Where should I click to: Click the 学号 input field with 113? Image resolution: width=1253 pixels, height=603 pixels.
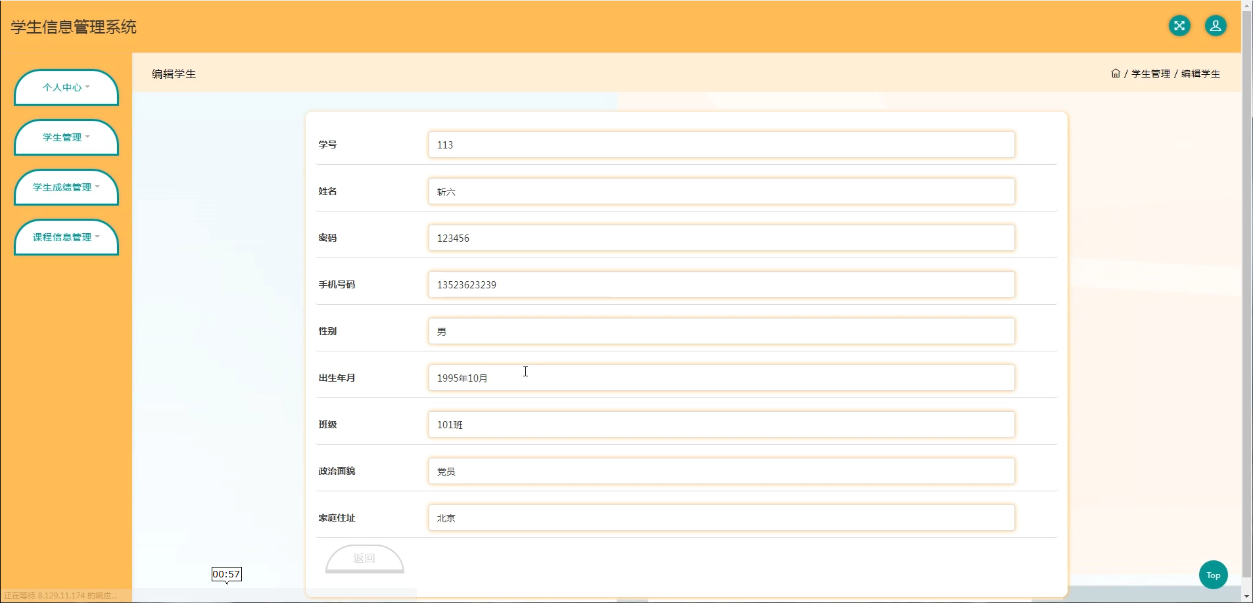[x=721, y=145]
